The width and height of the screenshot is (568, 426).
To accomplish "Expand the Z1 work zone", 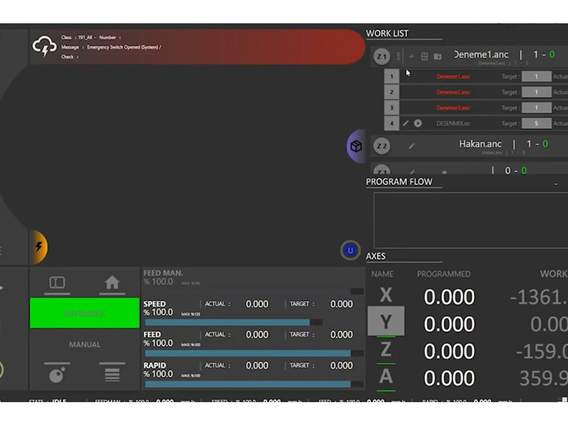I will point(382,57).
